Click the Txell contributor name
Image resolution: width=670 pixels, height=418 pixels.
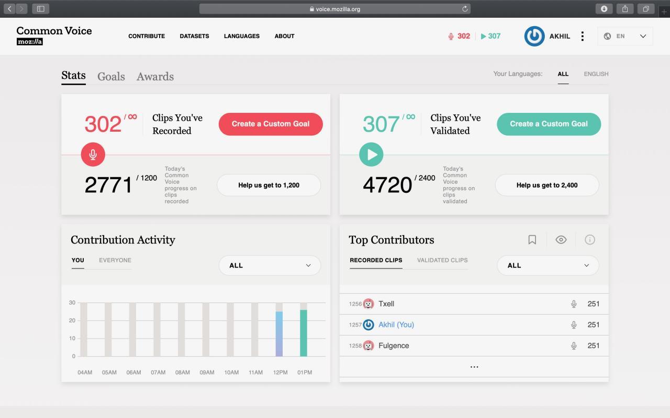coord(386,304)
